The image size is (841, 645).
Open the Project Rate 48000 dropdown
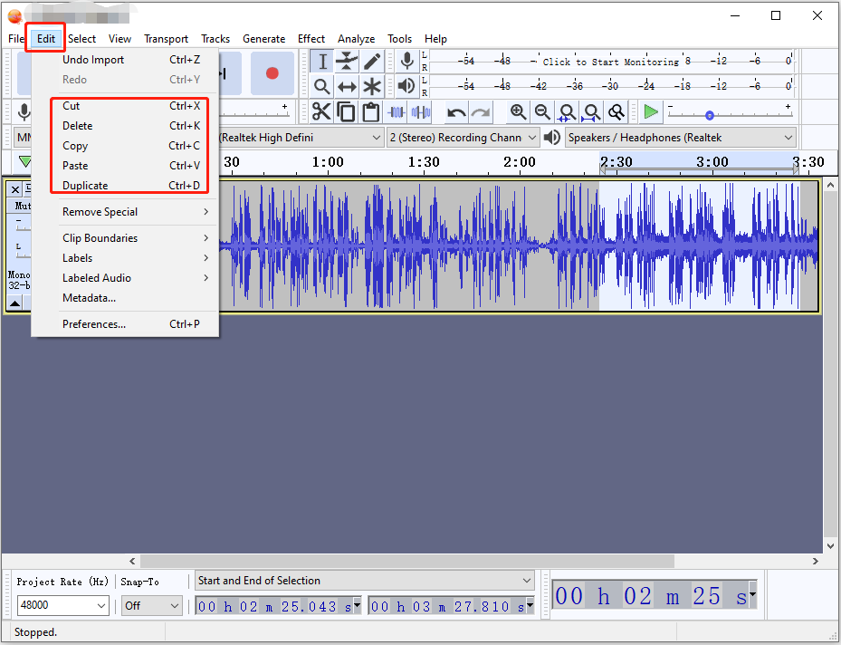(63, 606)
